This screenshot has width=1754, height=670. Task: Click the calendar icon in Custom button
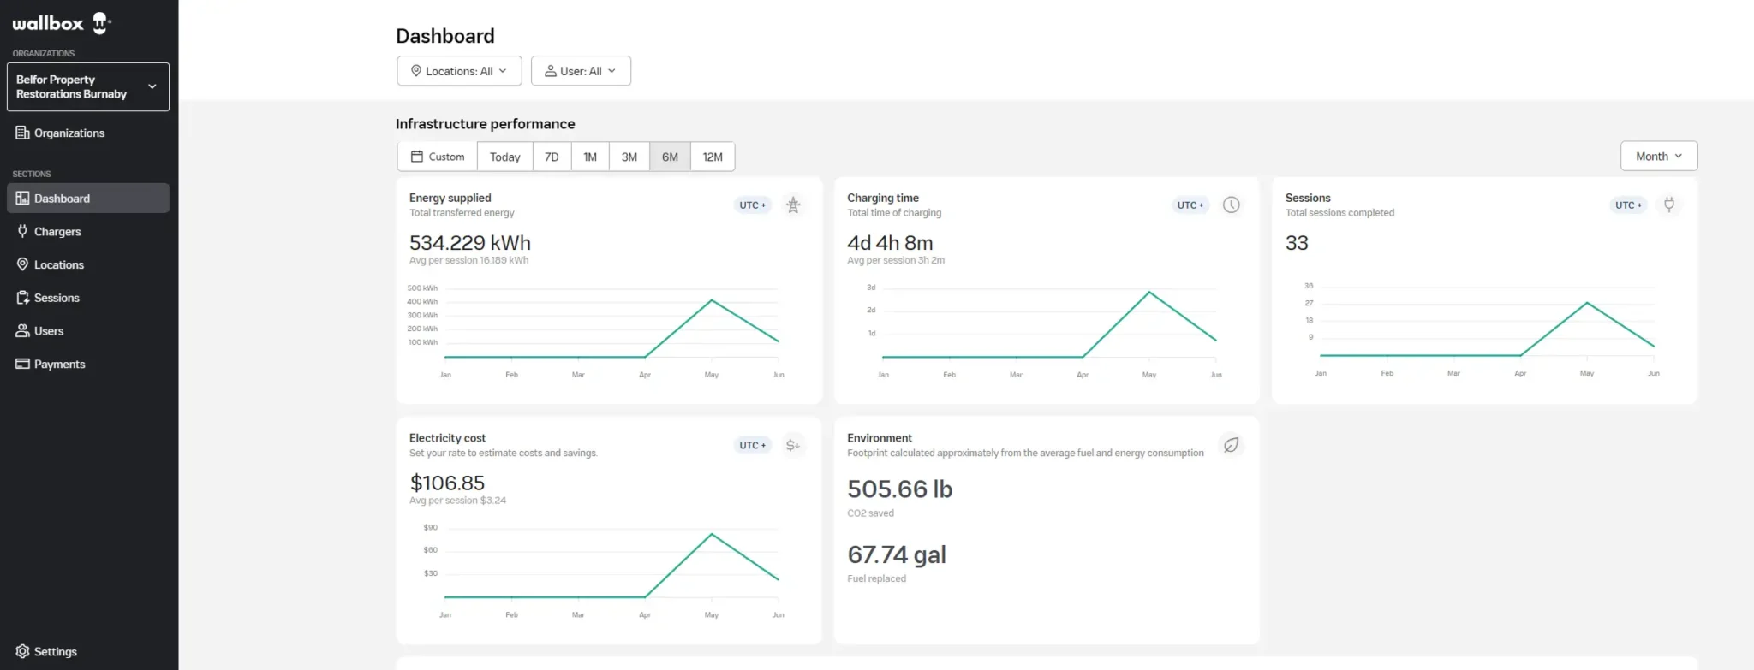click(x=417, y=157)
